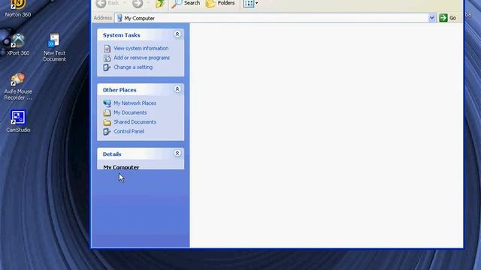Click the Back button dropdown arrow

(125, 3)
